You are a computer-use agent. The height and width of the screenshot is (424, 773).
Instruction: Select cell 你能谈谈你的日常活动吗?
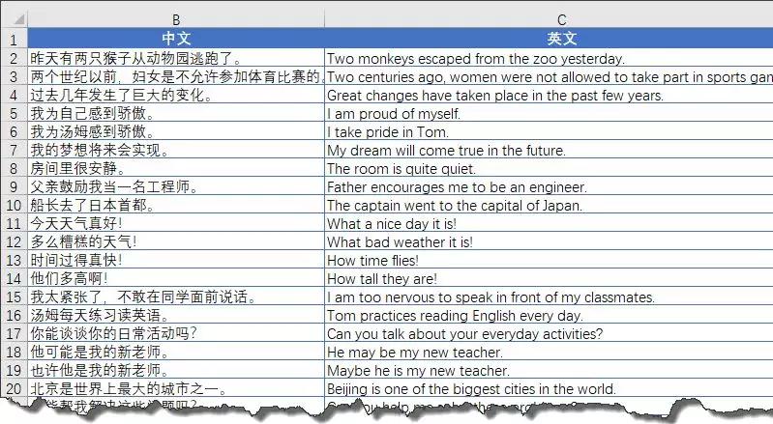(176, 333)
